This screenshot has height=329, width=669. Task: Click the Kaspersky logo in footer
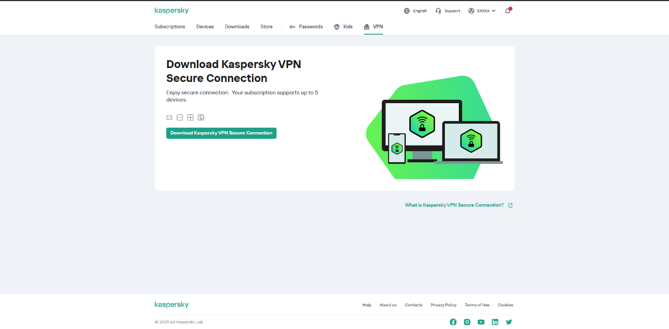(172, 304)
